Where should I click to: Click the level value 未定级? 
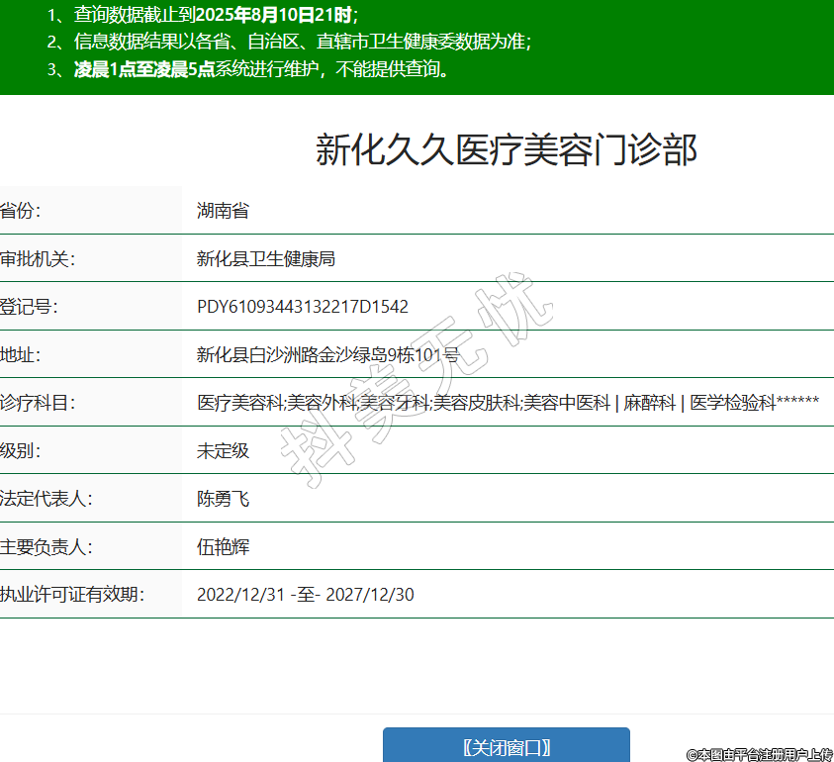(223, 451)
